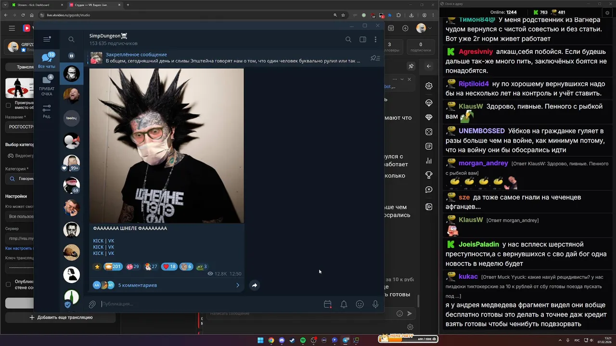Screen dimensions: 616x346
Task: Toggle the Telegram right info side panel
Action: tap(363, 39)
